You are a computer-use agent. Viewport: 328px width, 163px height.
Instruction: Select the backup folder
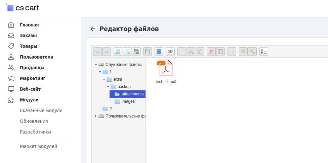point(124,87)
